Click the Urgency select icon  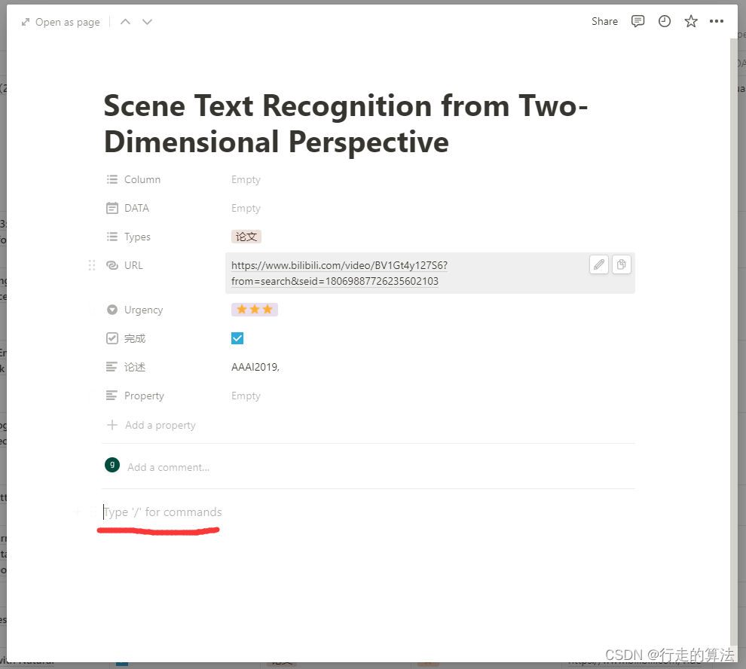pos(112,310)
